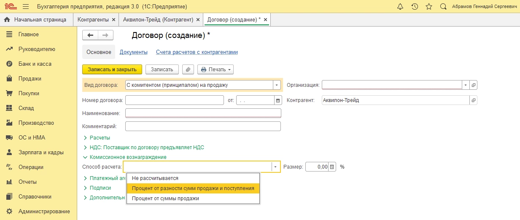This screenshot has width=520, height=220.
Task: Open the Контрагент Аквилон-Трейд record icon
Action: [474, 100]
